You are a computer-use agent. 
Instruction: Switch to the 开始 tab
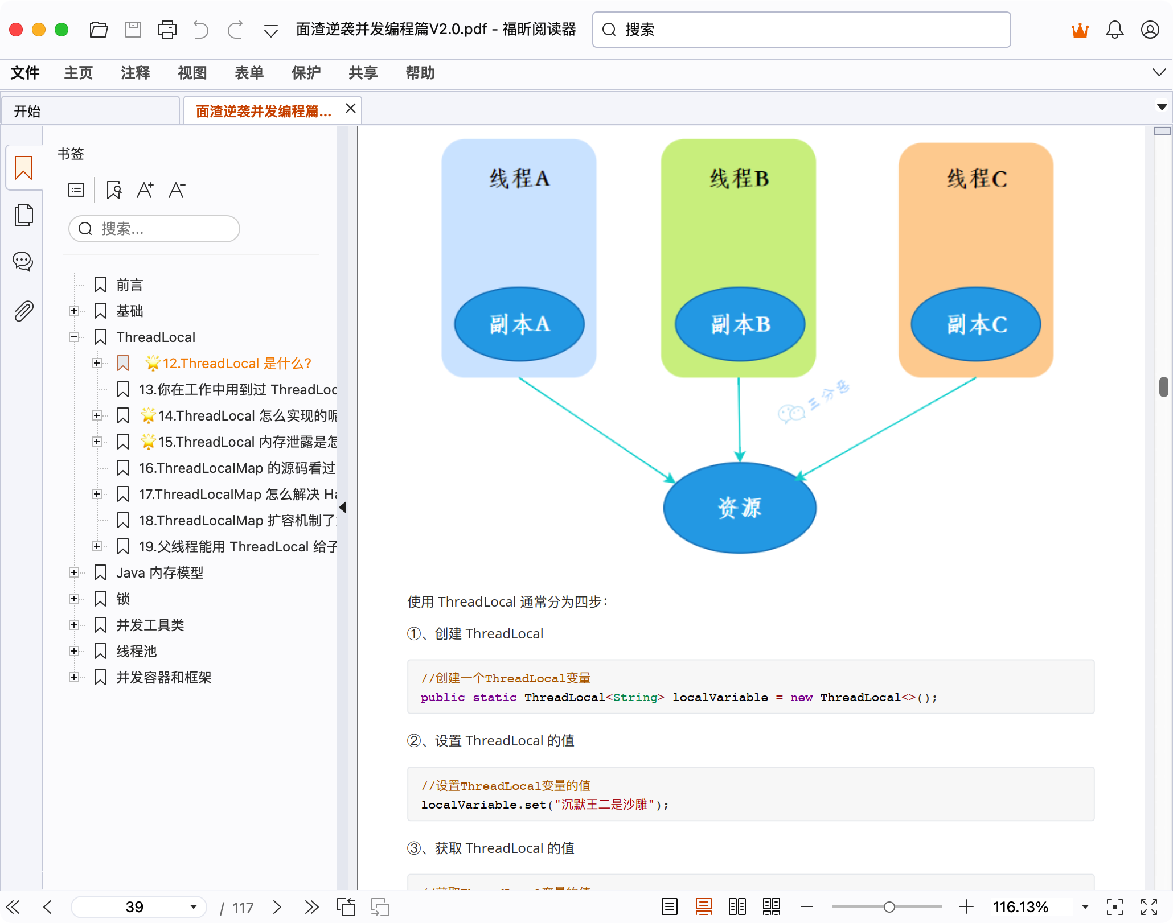27,110
